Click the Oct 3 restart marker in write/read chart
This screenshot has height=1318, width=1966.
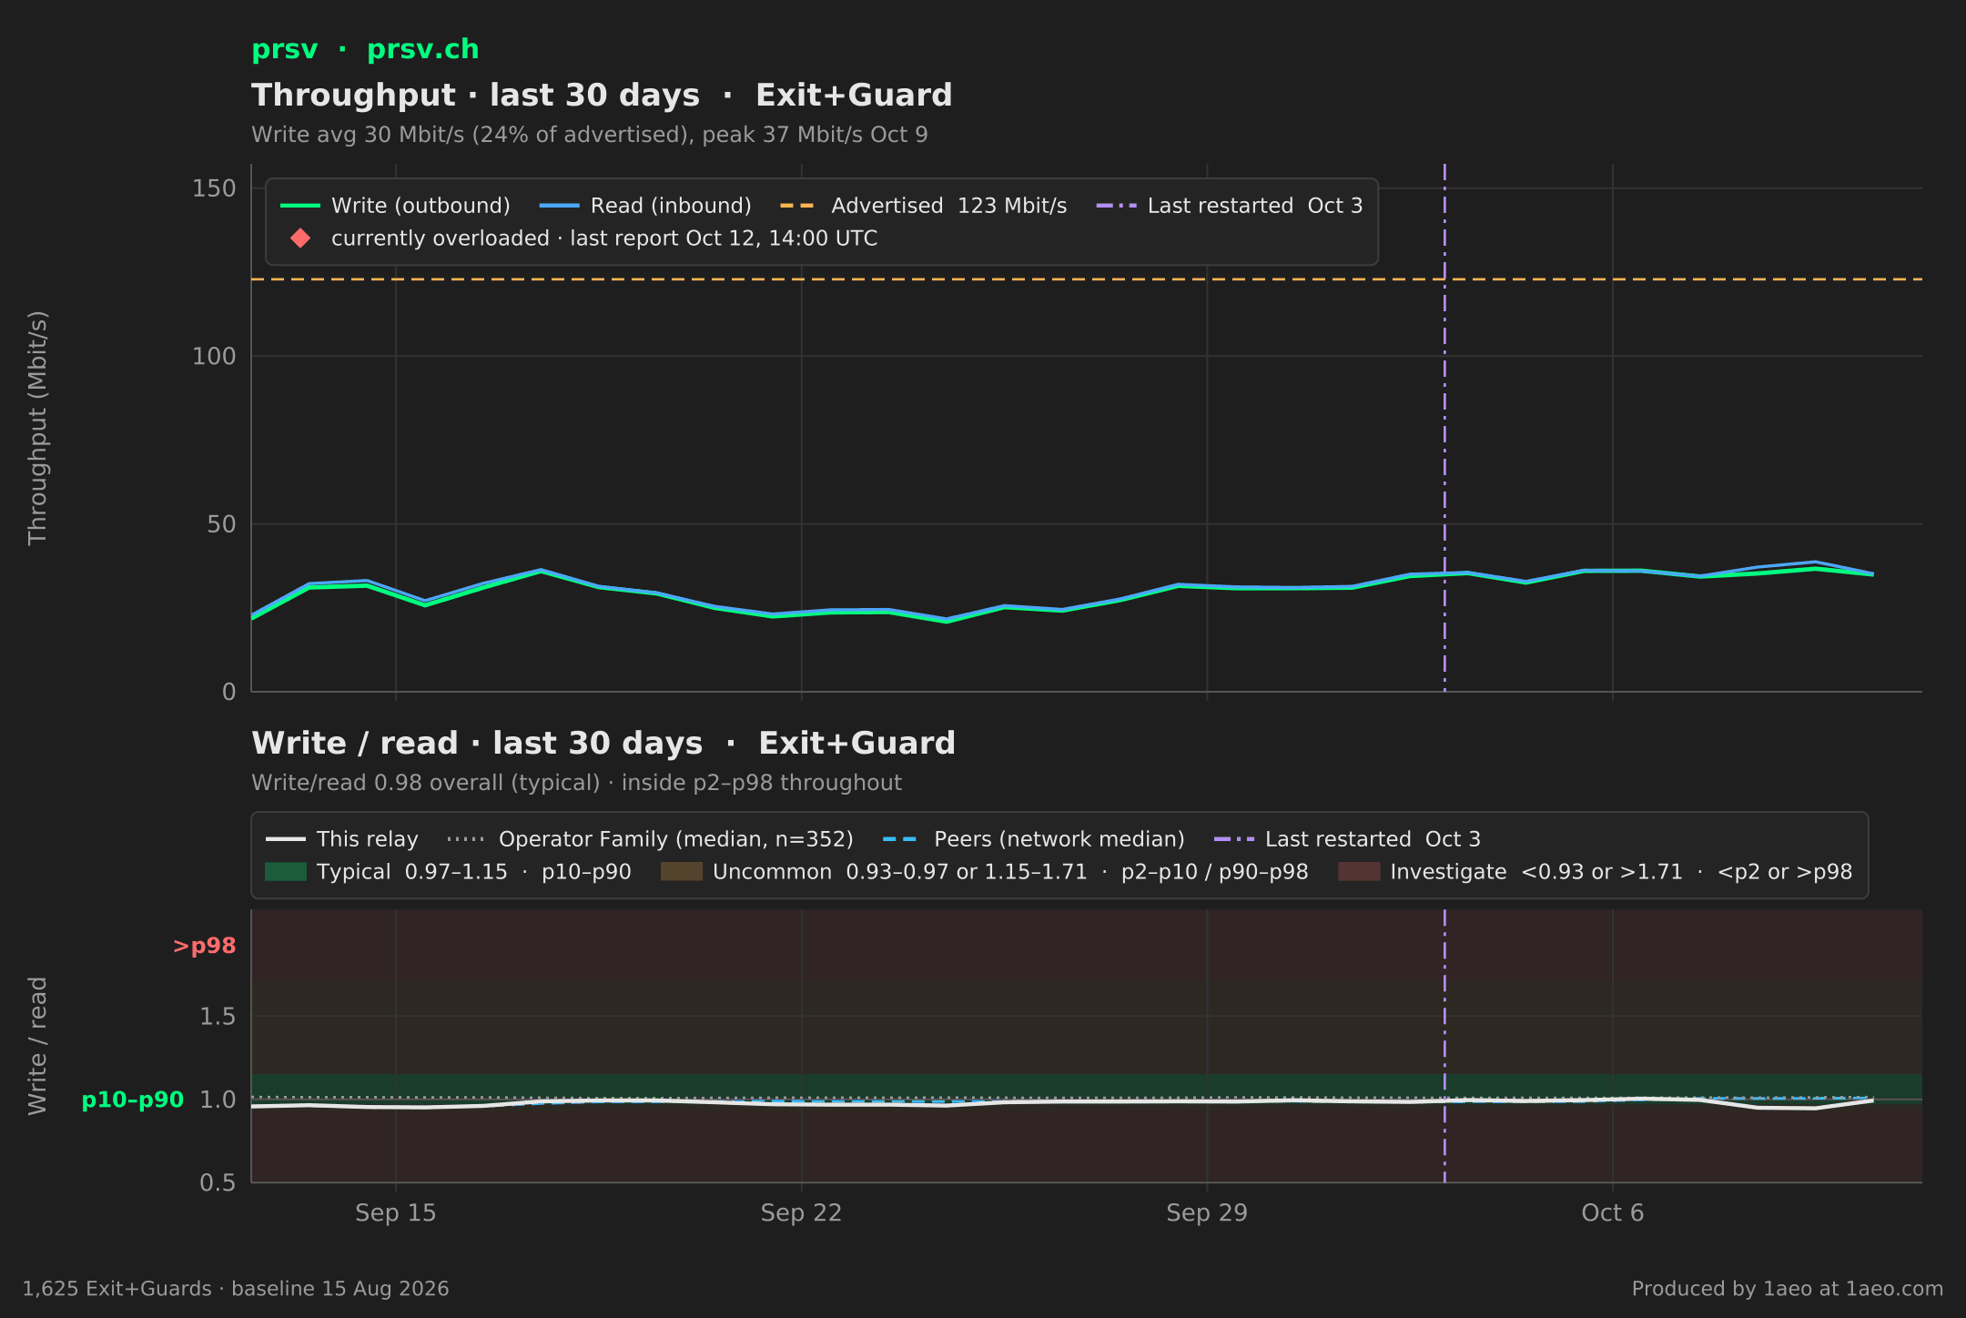[1444, 1046]
